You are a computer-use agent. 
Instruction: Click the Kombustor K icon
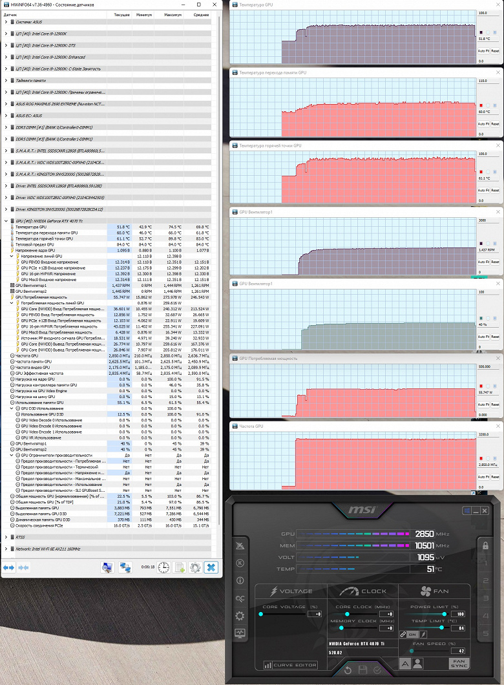pos(240,563)
